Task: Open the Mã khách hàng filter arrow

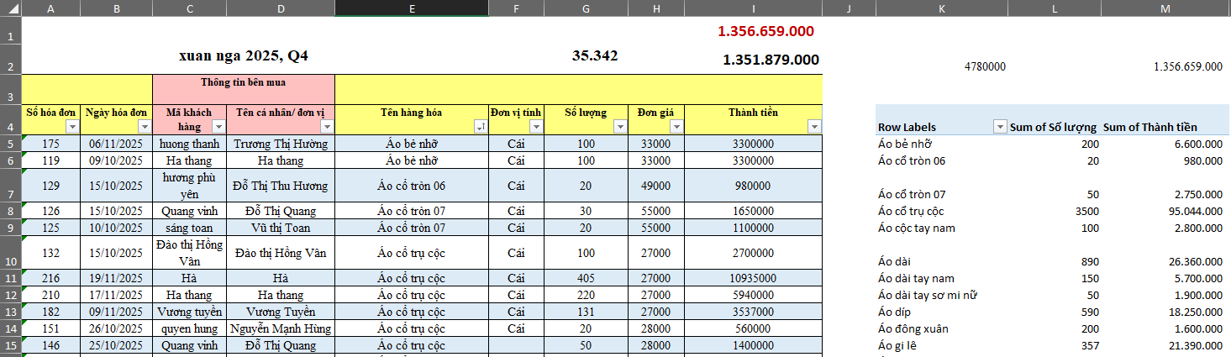Action: click(218, 127)
